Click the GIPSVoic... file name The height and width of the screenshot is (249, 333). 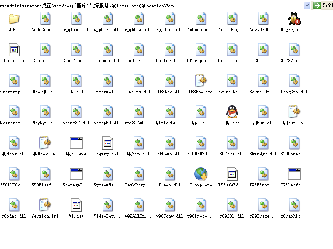coord(294,61)
